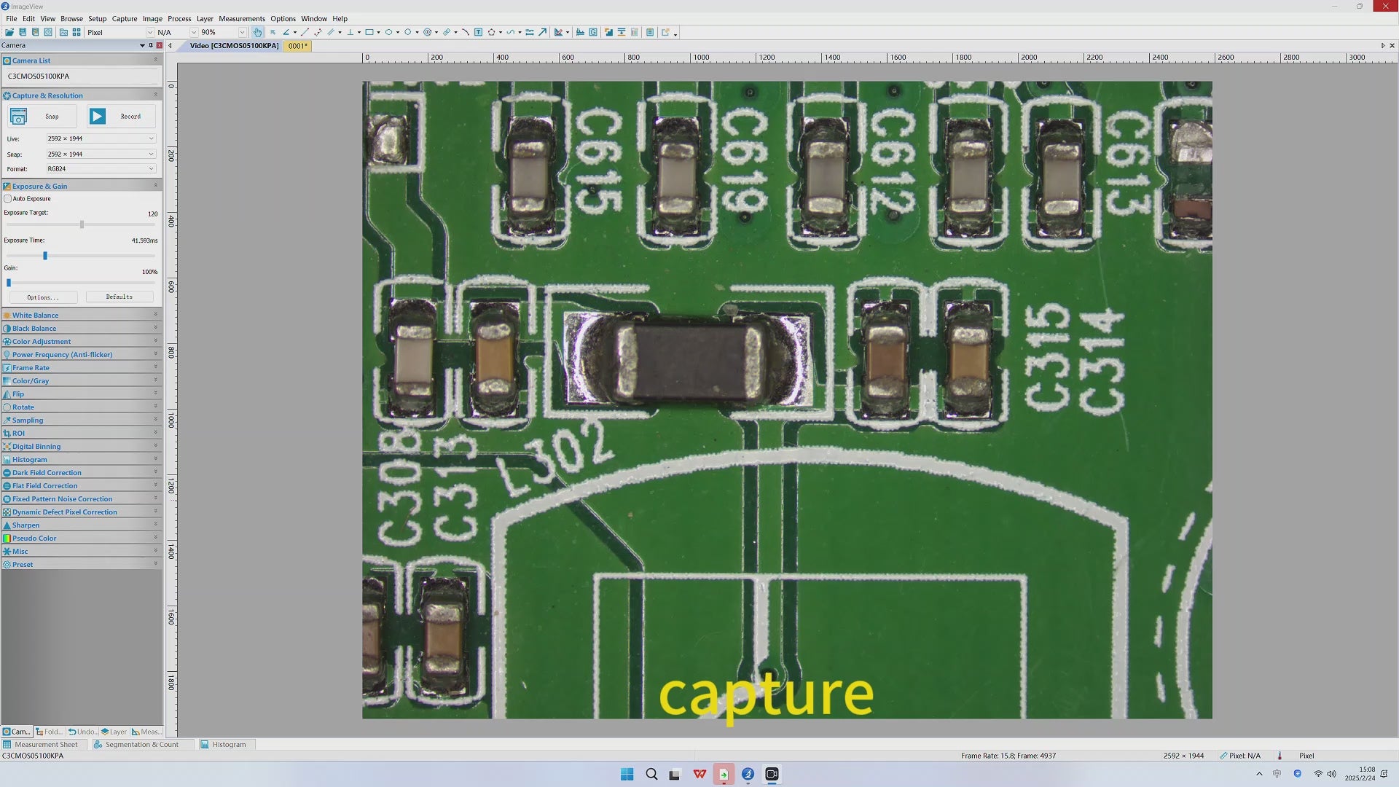1399x787 pixels.
Task: Select the Rectangle measurement tool
Action: point(369,32)
